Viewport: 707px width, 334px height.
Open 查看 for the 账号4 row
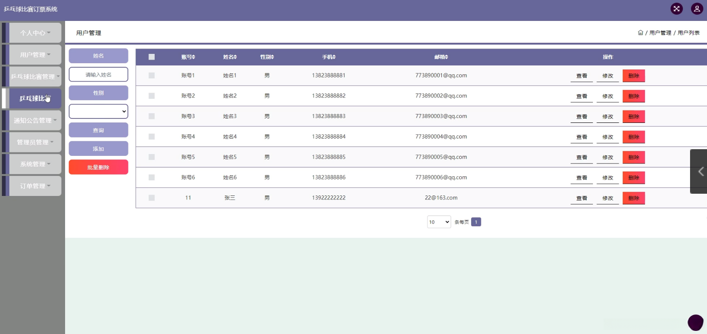(582, 137)
